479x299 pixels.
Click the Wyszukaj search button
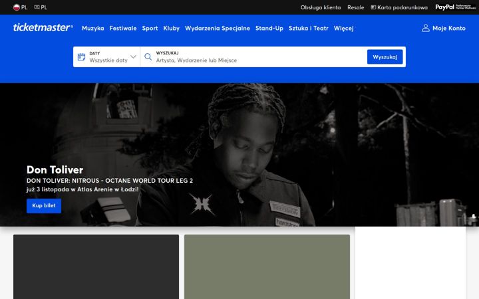(x=385, y=56)
